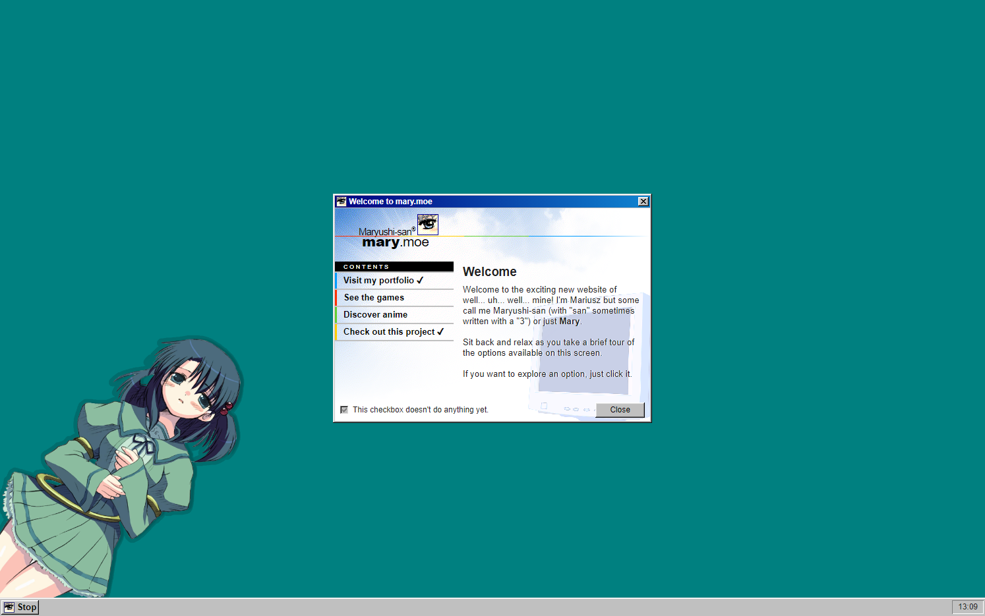The image size is (985, 616).
Task: Select See the games from the contents
Action: [374, 298]
